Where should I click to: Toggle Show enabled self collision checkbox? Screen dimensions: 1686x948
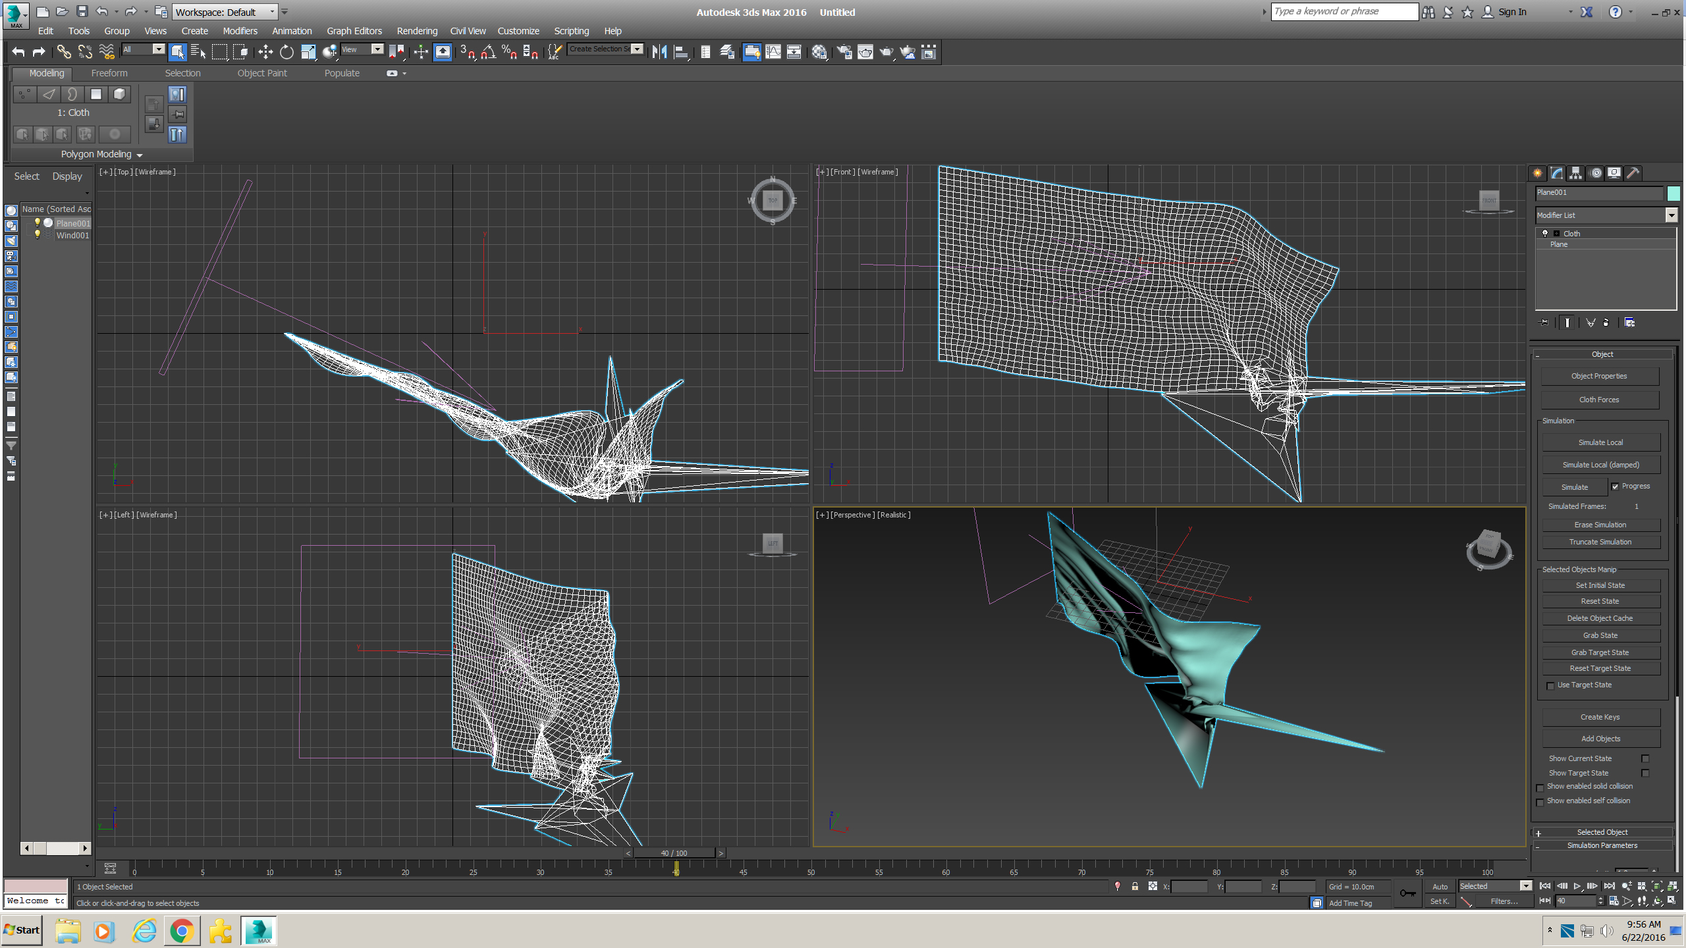tap(1540, 801)
